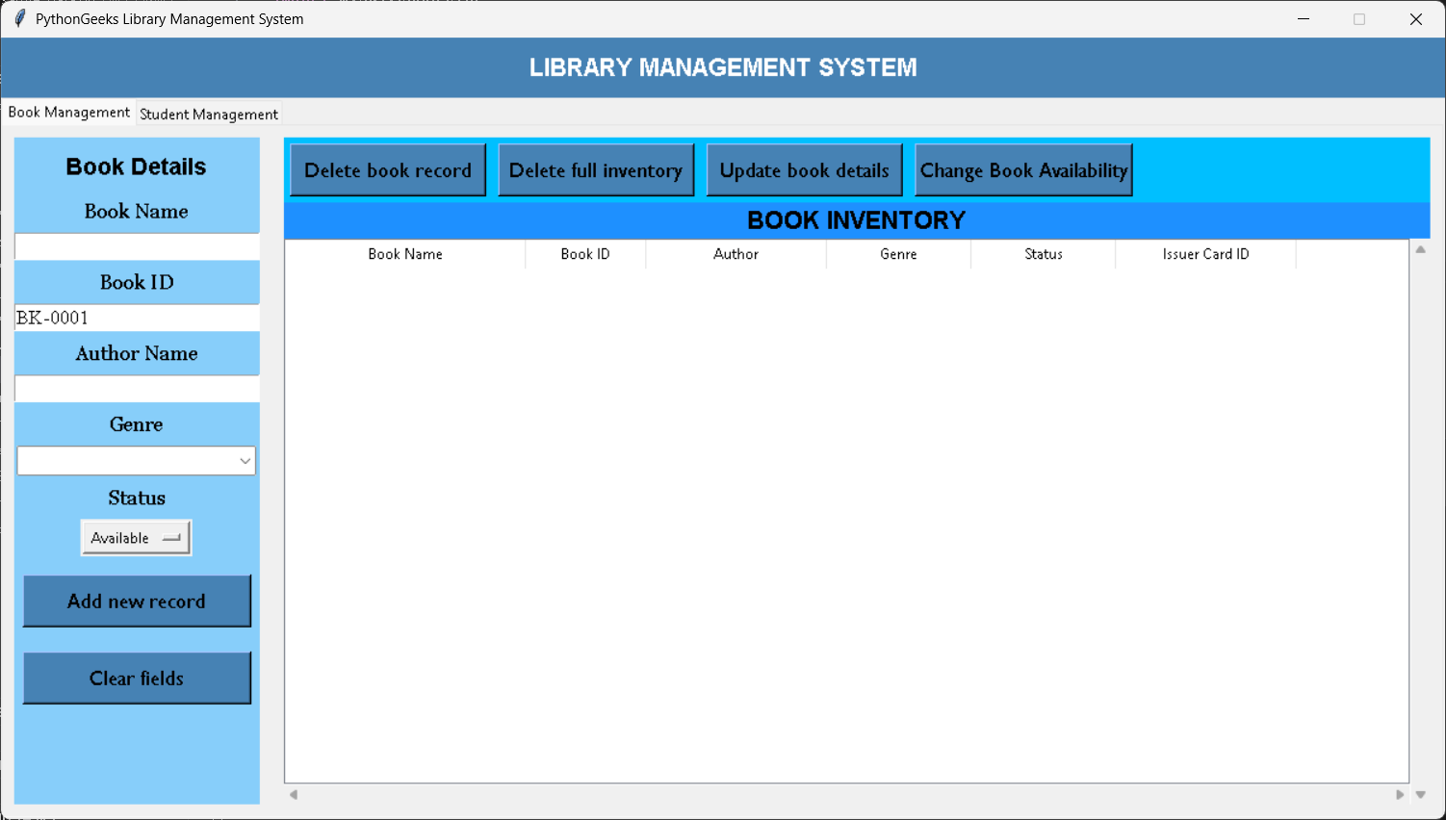
Task: Minimize the Library Management window
Action: (1304, 18)
